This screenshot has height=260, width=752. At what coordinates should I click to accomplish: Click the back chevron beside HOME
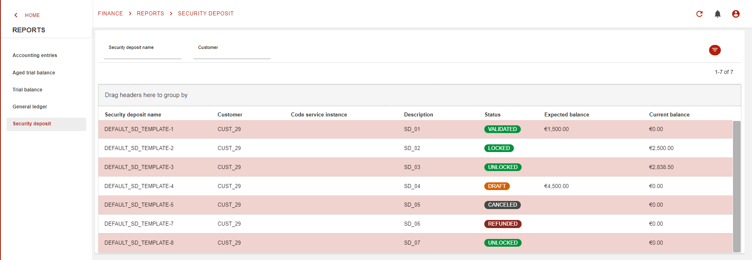(16, 15)
